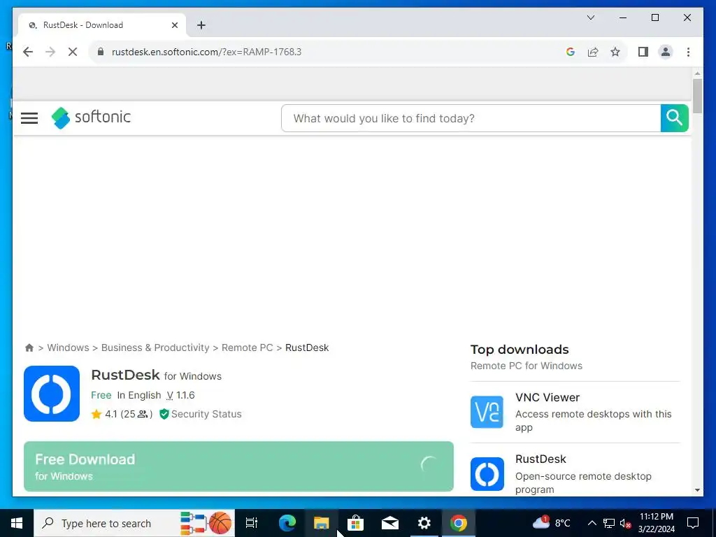Open Chrome three-dot menu
The image size is (716, 537).
point(688,52)
